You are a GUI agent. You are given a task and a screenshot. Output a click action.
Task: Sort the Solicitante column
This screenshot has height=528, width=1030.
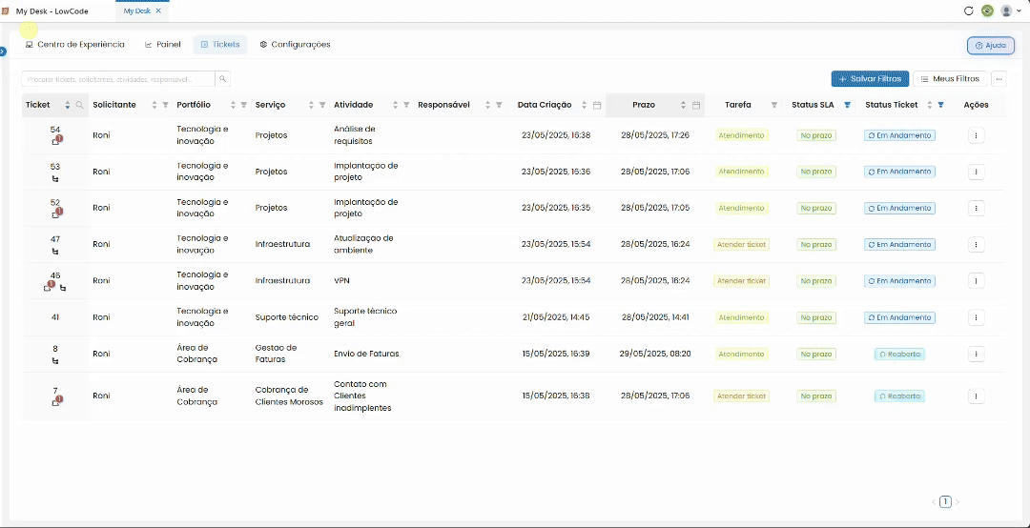click(154, 105)
